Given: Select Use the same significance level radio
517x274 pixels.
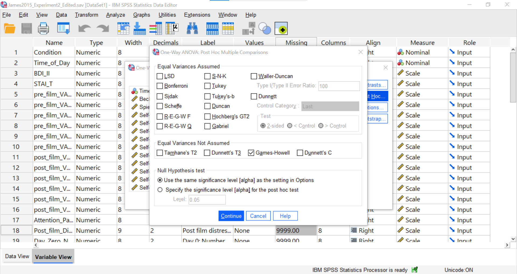Looking at the screenshot, I should click(160, 180).
